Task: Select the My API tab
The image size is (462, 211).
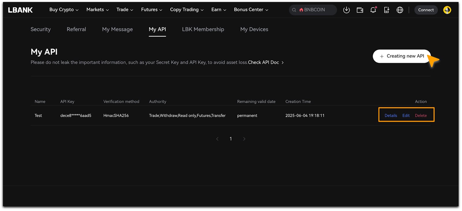Action: [x=157, y=29]
